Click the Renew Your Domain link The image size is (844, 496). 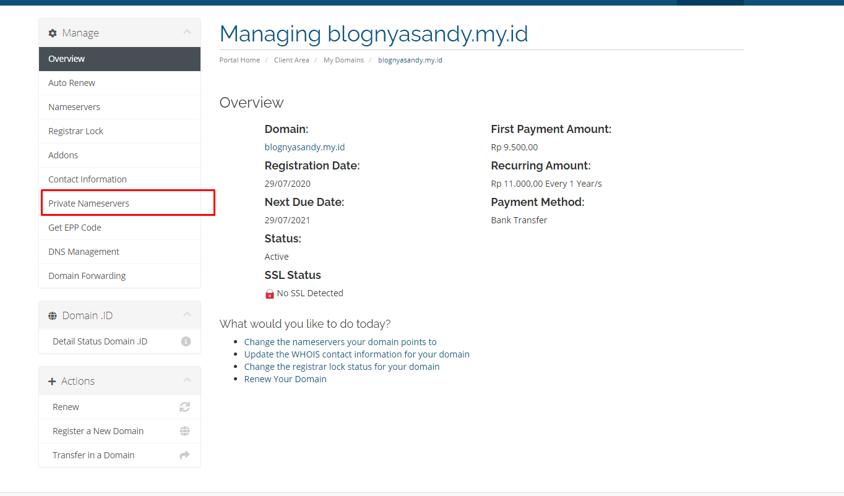point(285,379)
